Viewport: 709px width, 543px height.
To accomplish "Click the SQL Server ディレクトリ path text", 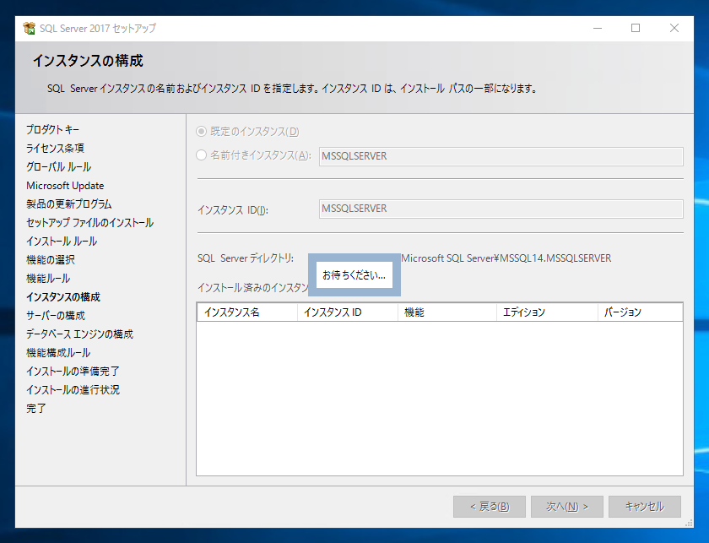I will point(506,258).
